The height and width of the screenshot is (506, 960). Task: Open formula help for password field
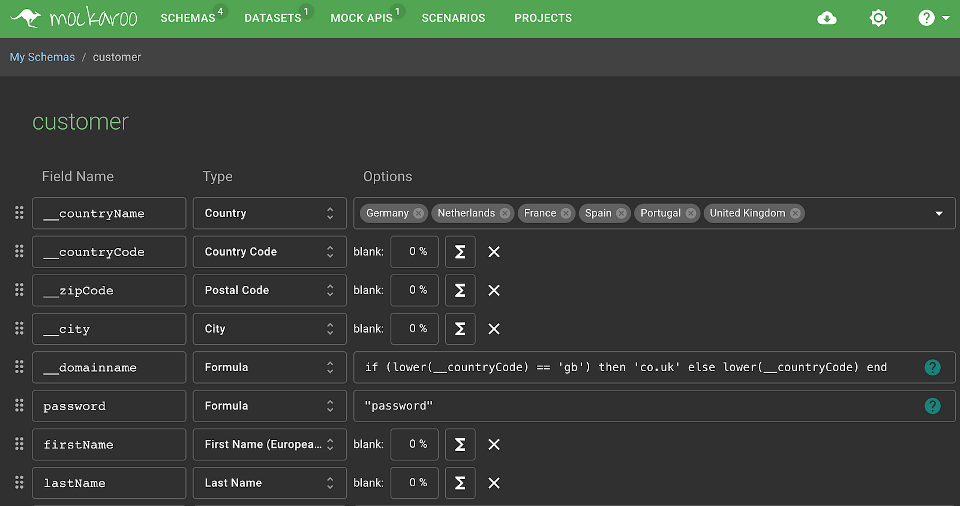coord(932,406)
